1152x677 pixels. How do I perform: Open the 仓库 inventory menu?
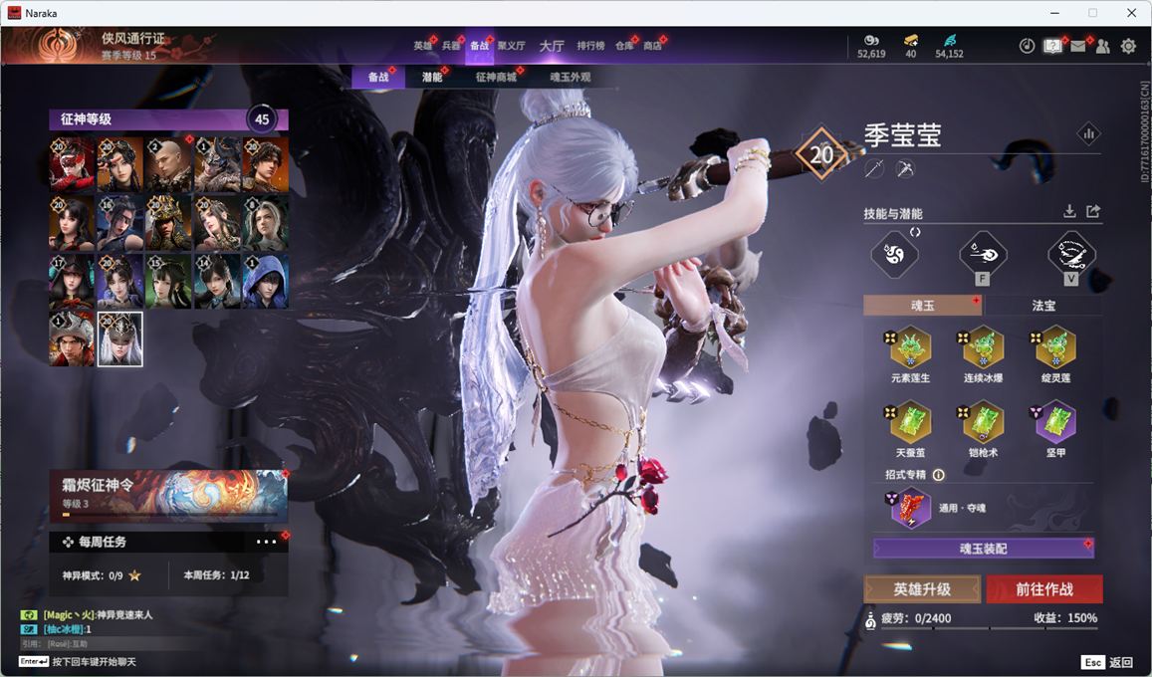click(x=624, y=46)
